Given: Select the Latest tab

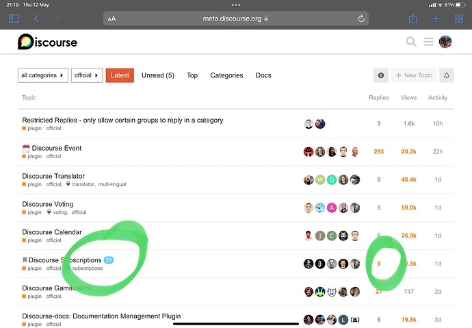Looking at the screenshot, I should click(x=120, y=75).
